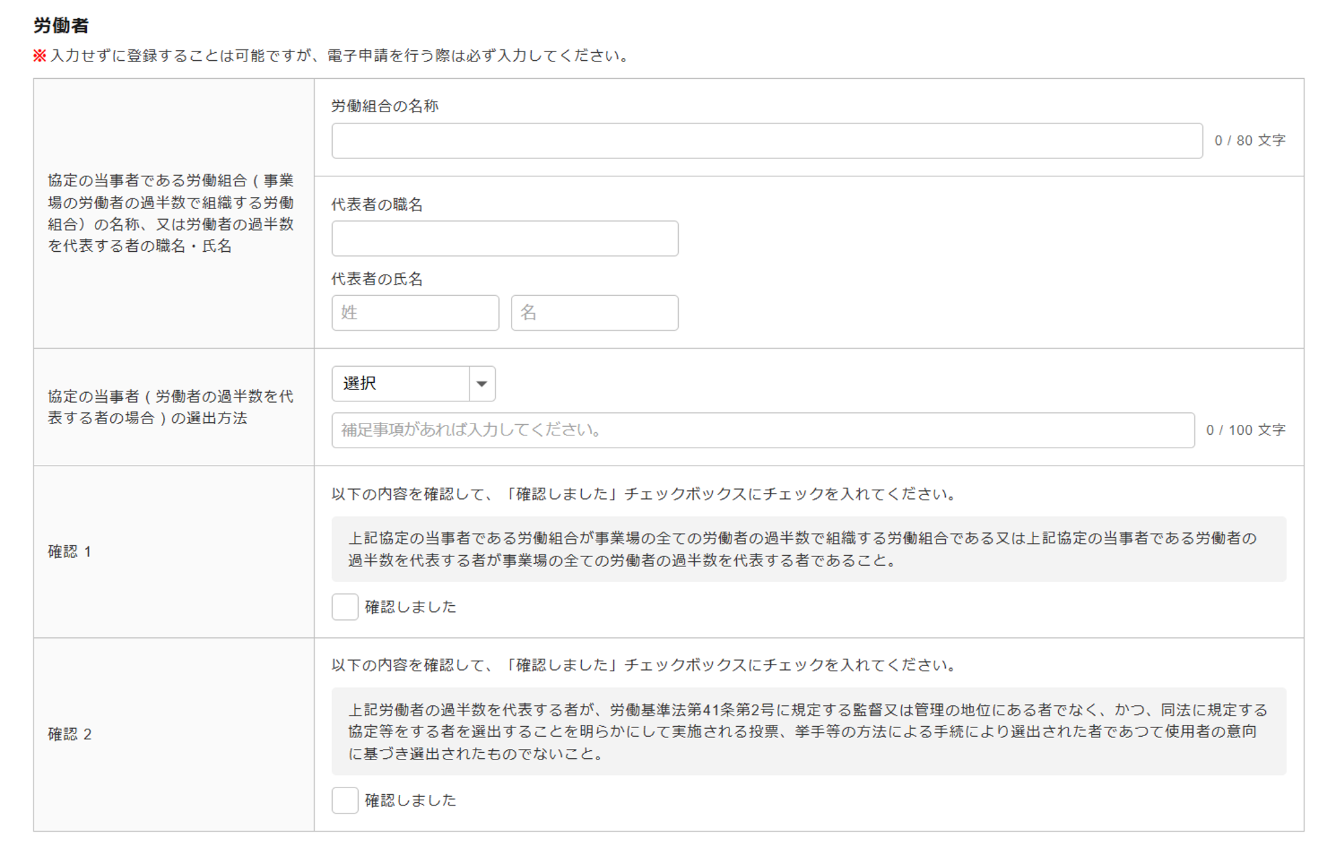
Task: Click the 労働者 section heading
Action: (x=61, y=25)
